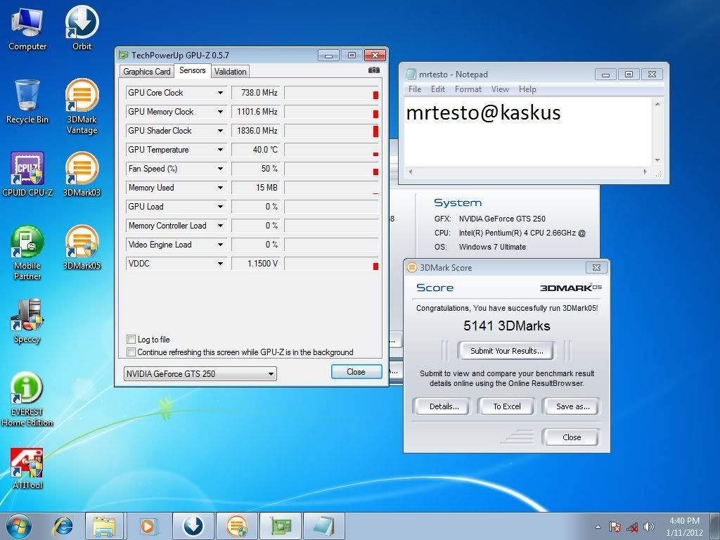Open the Notepad Edit menu
The width and height of the screenshot is (720, 540).
437,89
